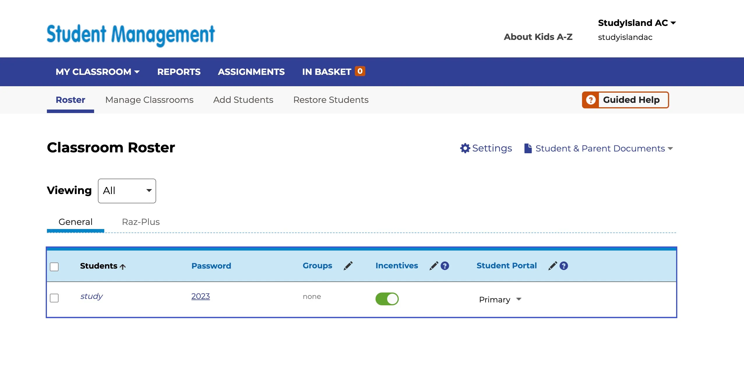This screenshot has height=370, width=744.
Task: Sort by the Groups column header
Action: [x=317, y=266]
